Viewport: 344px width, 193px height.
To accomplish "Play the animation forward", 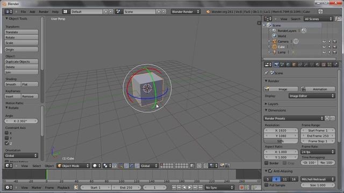I will [x=190, y=188].
